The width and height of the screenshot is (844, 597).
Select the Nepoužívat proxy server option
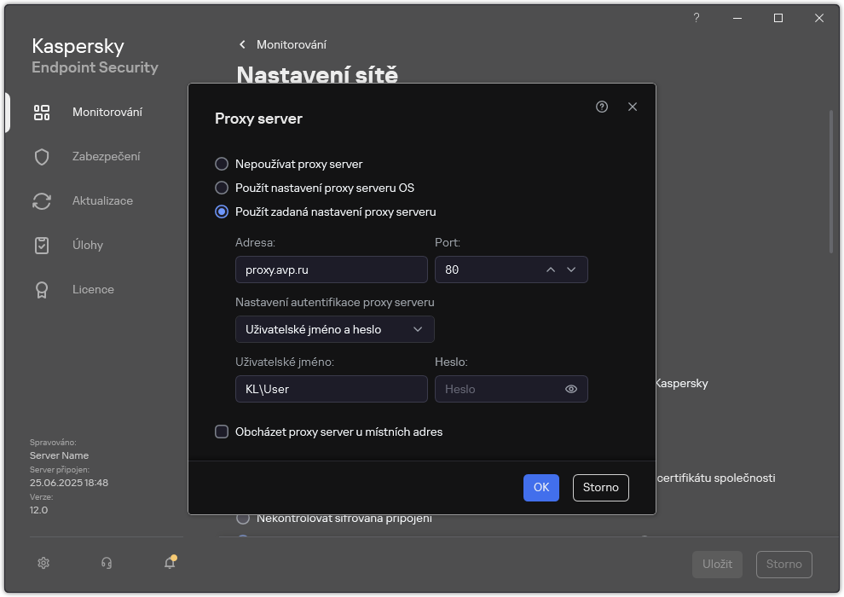pyautogui.click(x=222, y=164)
